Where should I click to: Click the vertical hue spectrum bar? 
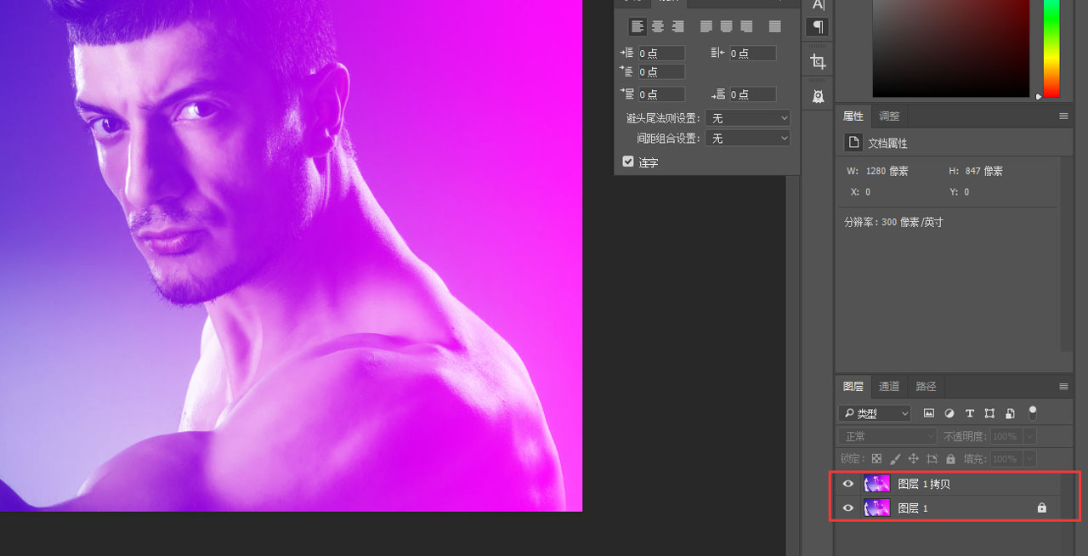click(1051, 48)
